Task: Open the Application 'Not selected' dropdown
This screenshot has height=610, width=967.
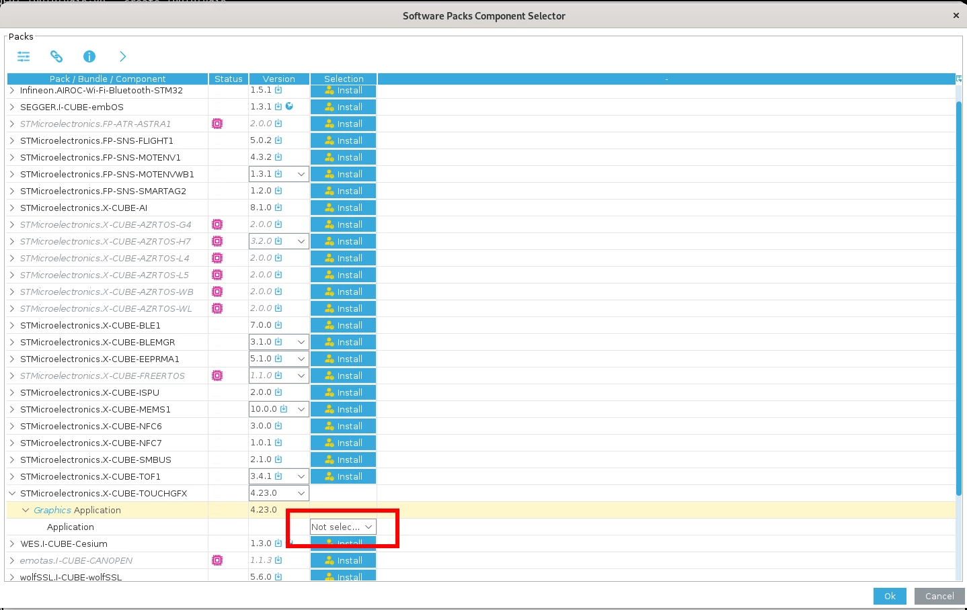Action: [343, 527]
